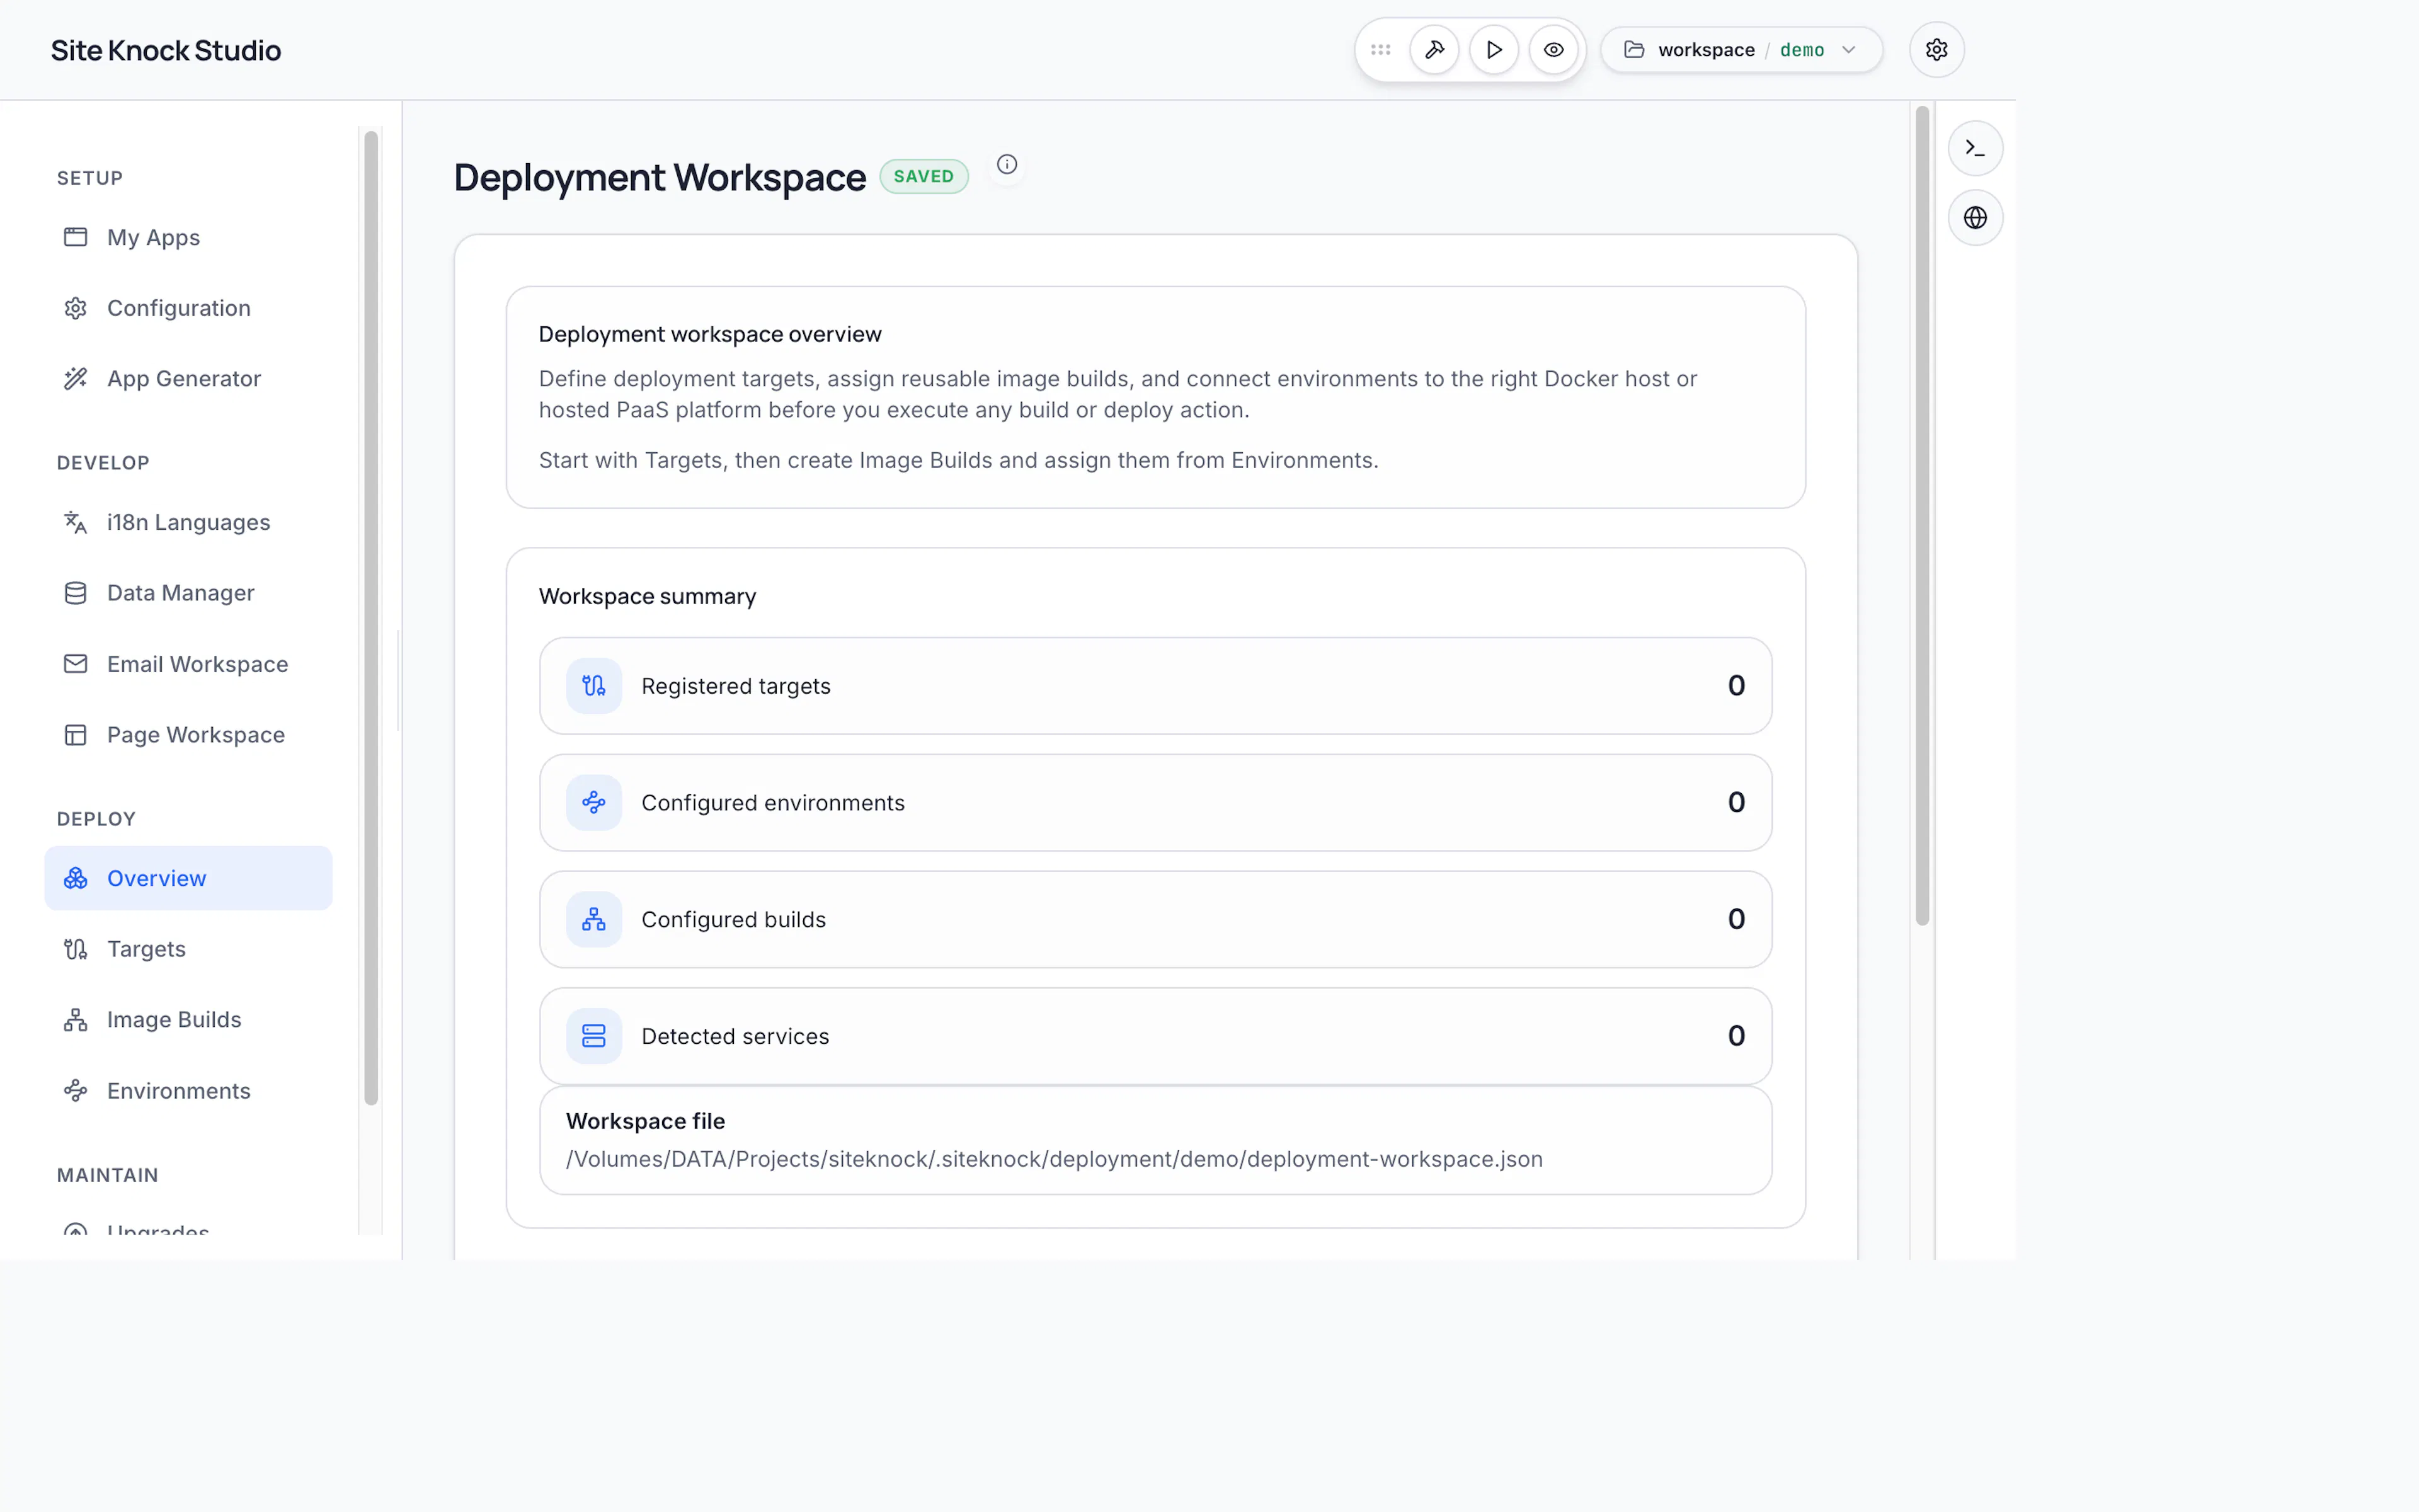Select Overview under Deploy

pos(188,878)
